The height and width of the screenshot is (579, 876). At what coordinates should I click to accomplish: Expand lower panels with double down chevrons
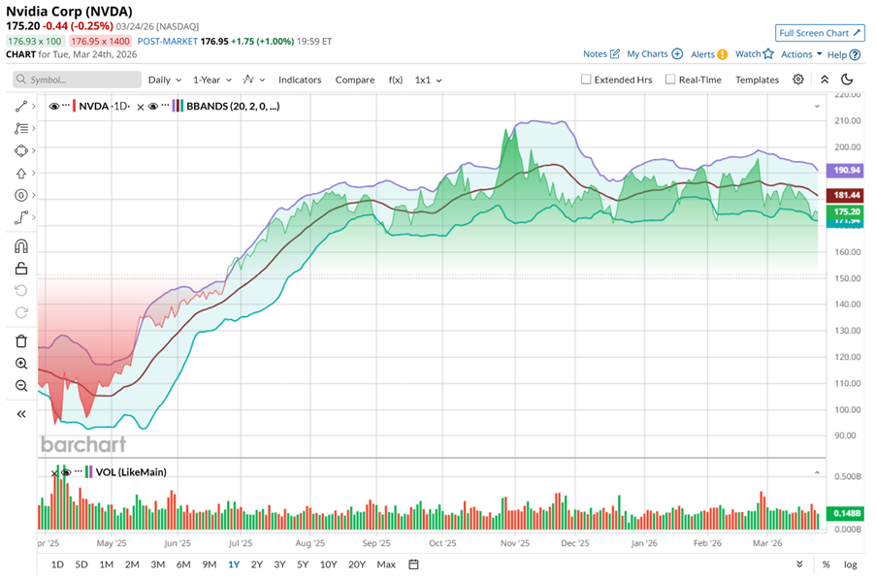799,564
